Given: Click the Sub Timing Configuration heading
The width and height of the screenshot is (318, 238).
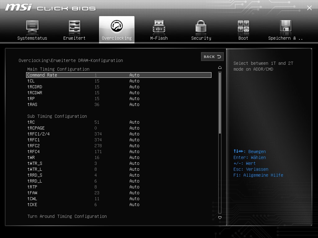Looking at the screenshot, I should tap(57, 116).
